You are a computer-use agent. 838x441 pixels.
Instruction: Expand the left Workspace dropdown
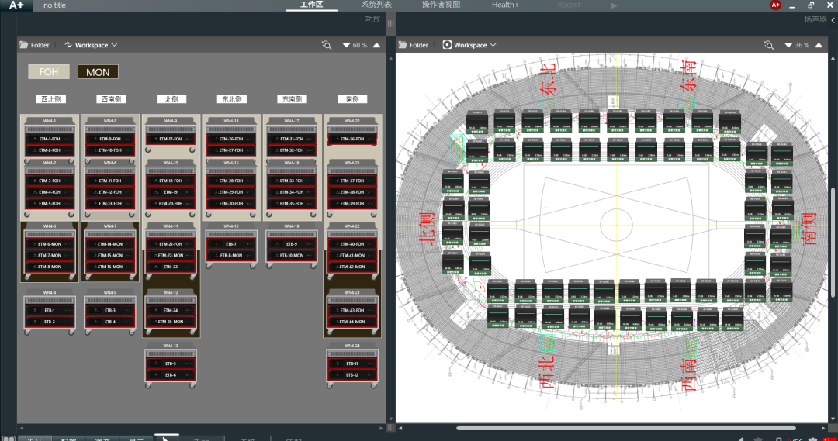click(x=92, y=45)
